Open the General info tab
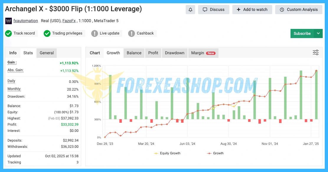The height and width of the screenshot is (172, 328). point(47,53)
